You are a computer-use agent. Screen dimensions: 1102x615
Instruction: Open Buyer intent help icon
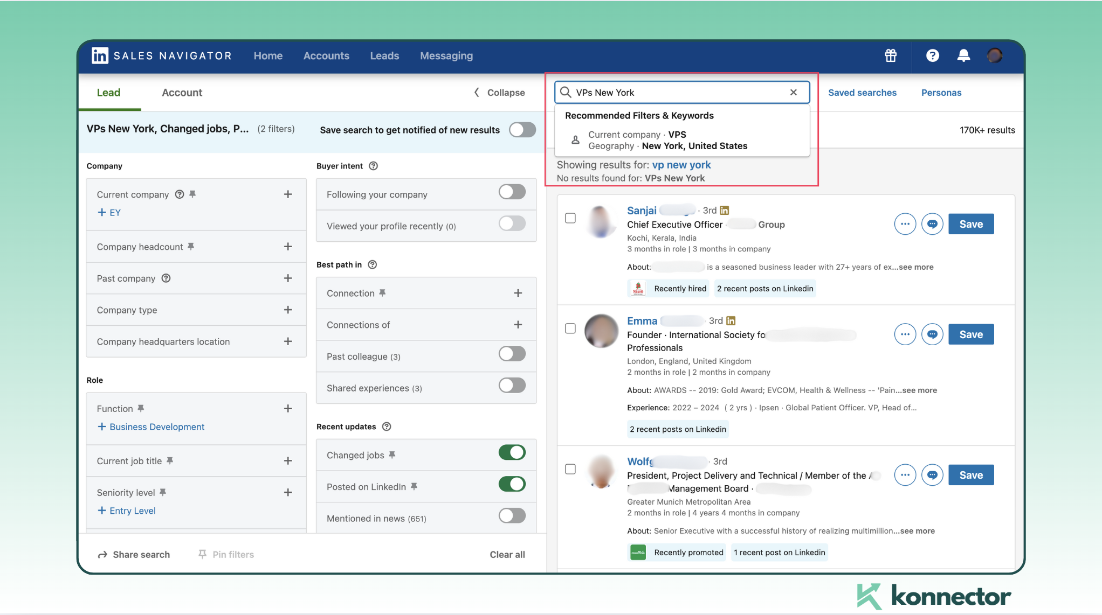tap(373, 166)
